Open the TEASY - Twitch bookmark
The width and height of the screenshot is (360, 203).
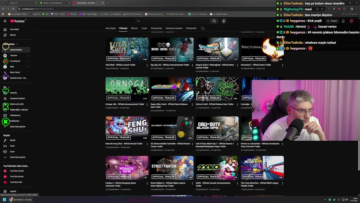point(58,14)
